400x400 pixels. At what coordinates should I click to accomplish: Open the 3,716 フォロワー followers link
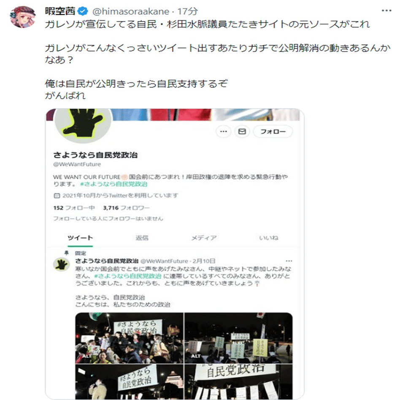click(126, 208)
